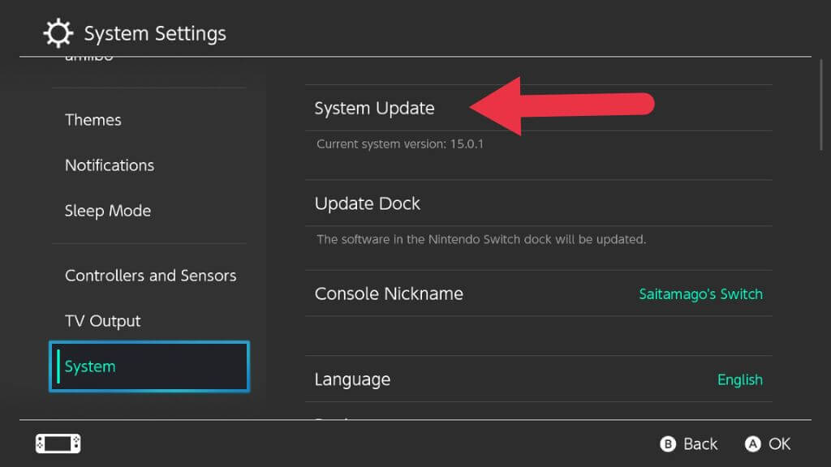The width and height of the screenshot is (831, 467).
Task: Click the System Settings gear icon
Action: point(58,33)
